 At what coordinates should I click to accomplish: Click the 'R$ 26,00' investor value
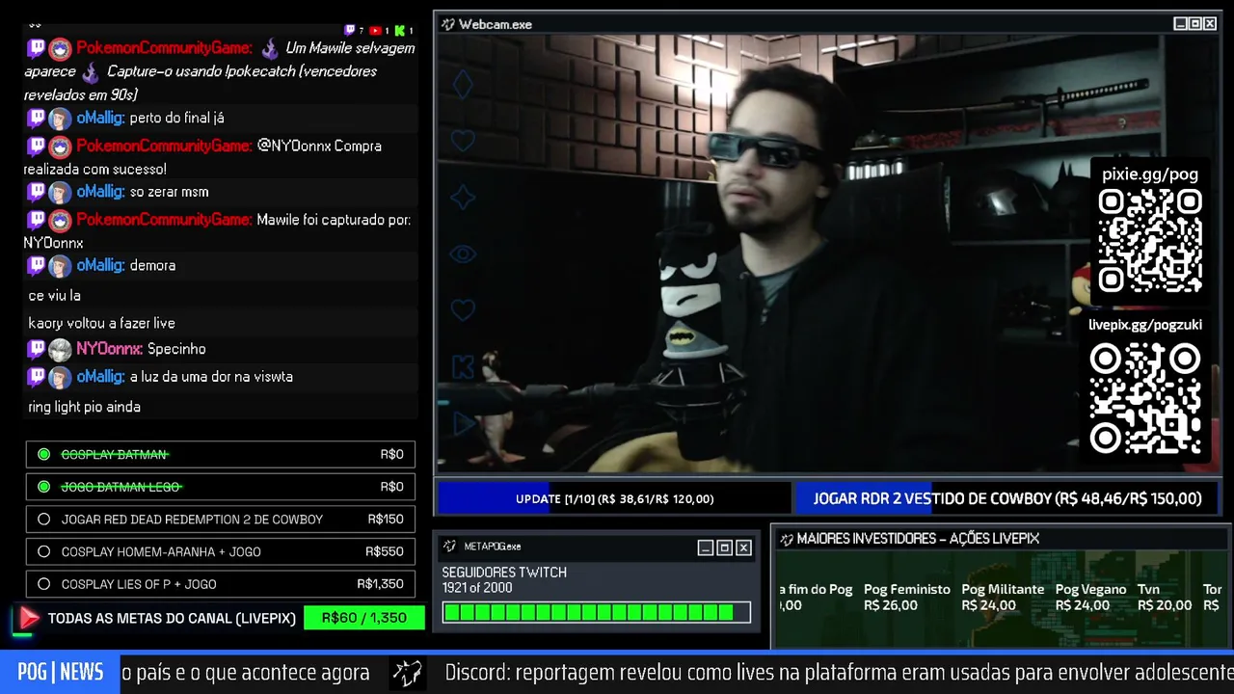[891, 605]
